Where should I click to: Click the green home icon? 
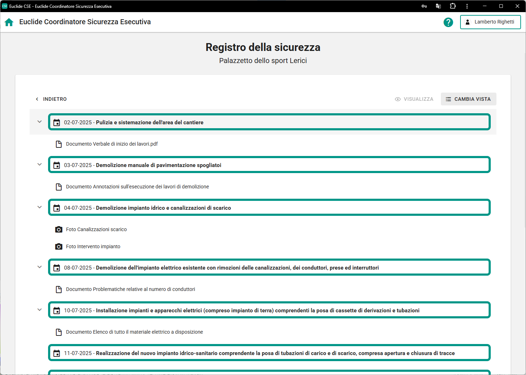coord(9,22)
